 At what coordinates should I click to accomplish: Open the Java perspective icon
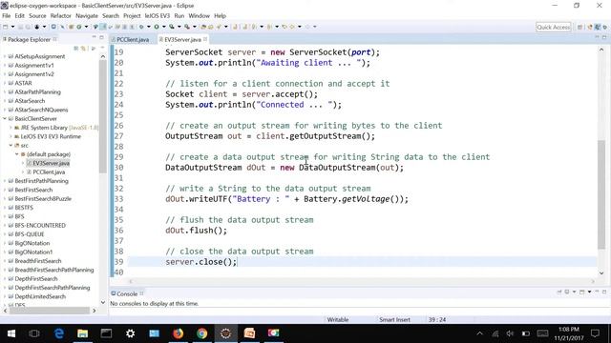tap(598, 27)
